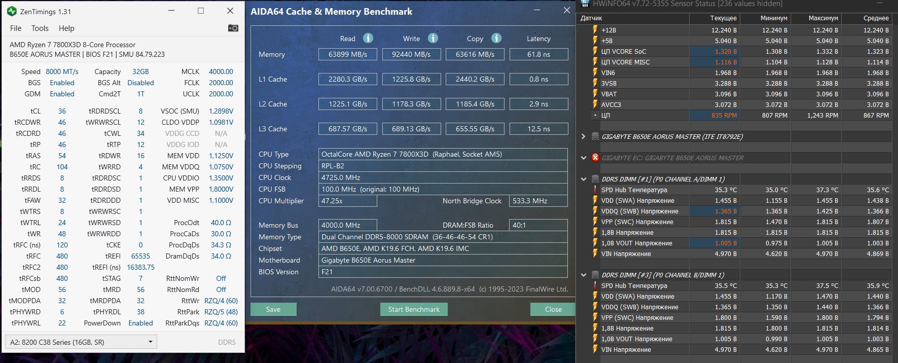The height and width of the screenshot is (363, 898).
Task: Click the DRAM:FSB Ratio 40:1 field
Action: click(x=538, y=225)
